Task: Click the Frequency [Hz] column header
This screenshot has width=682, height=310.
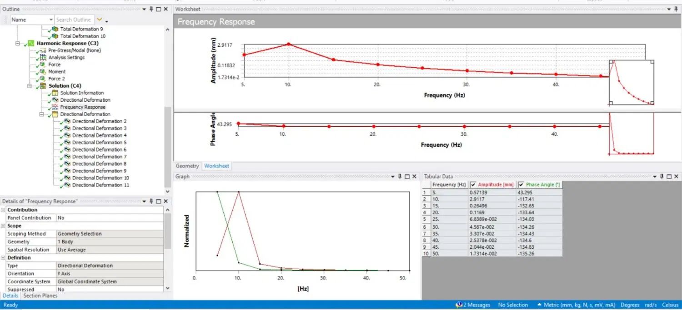Action: pyautogui.click(x=449, y=185)
